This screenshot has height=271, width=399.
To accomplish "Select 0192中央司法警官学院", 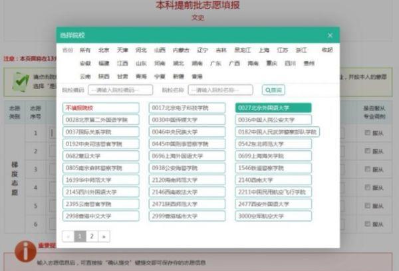I will point(101,144).
